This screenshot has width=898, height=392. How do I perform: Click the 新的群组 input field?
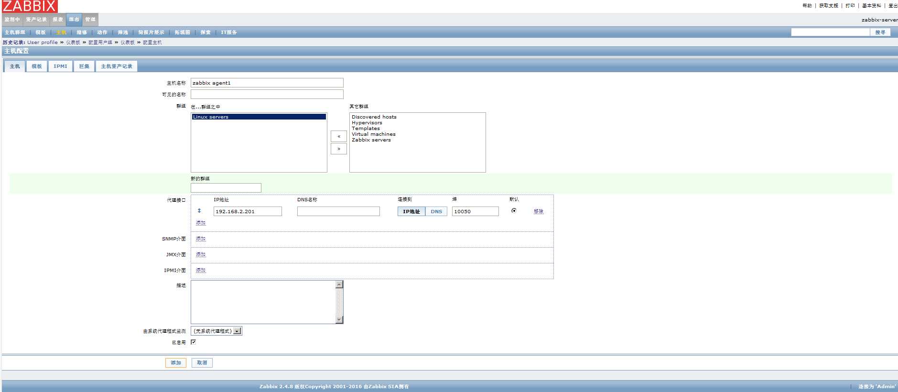(x=226, y=188)
